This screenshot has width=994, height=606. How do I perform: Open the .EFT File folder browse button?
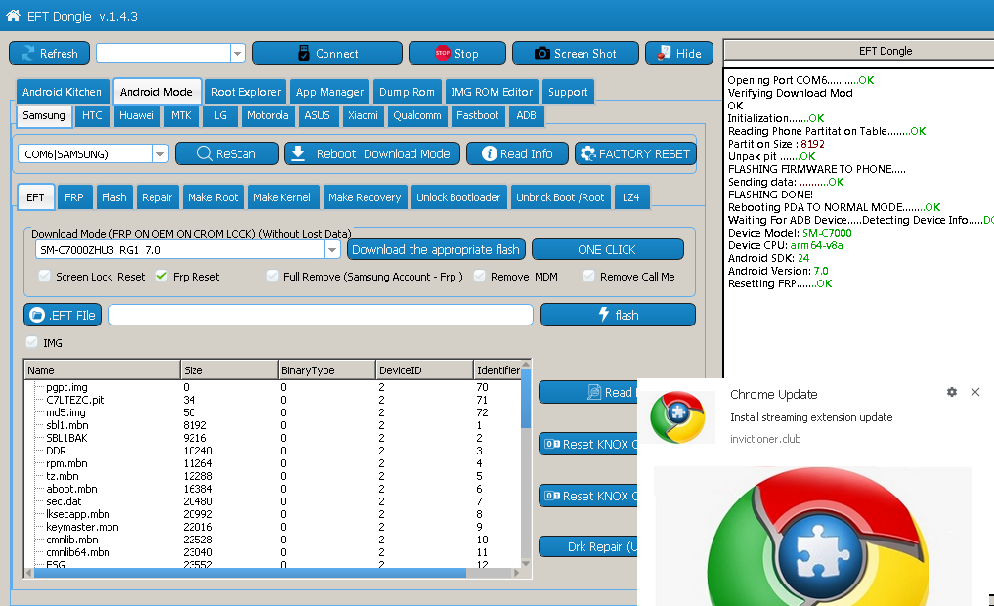(x=63, y=315)
